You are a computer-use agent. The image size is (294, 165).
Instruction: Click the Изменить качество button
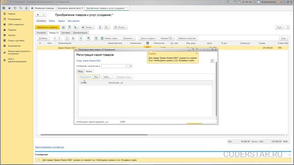[187, 38]
